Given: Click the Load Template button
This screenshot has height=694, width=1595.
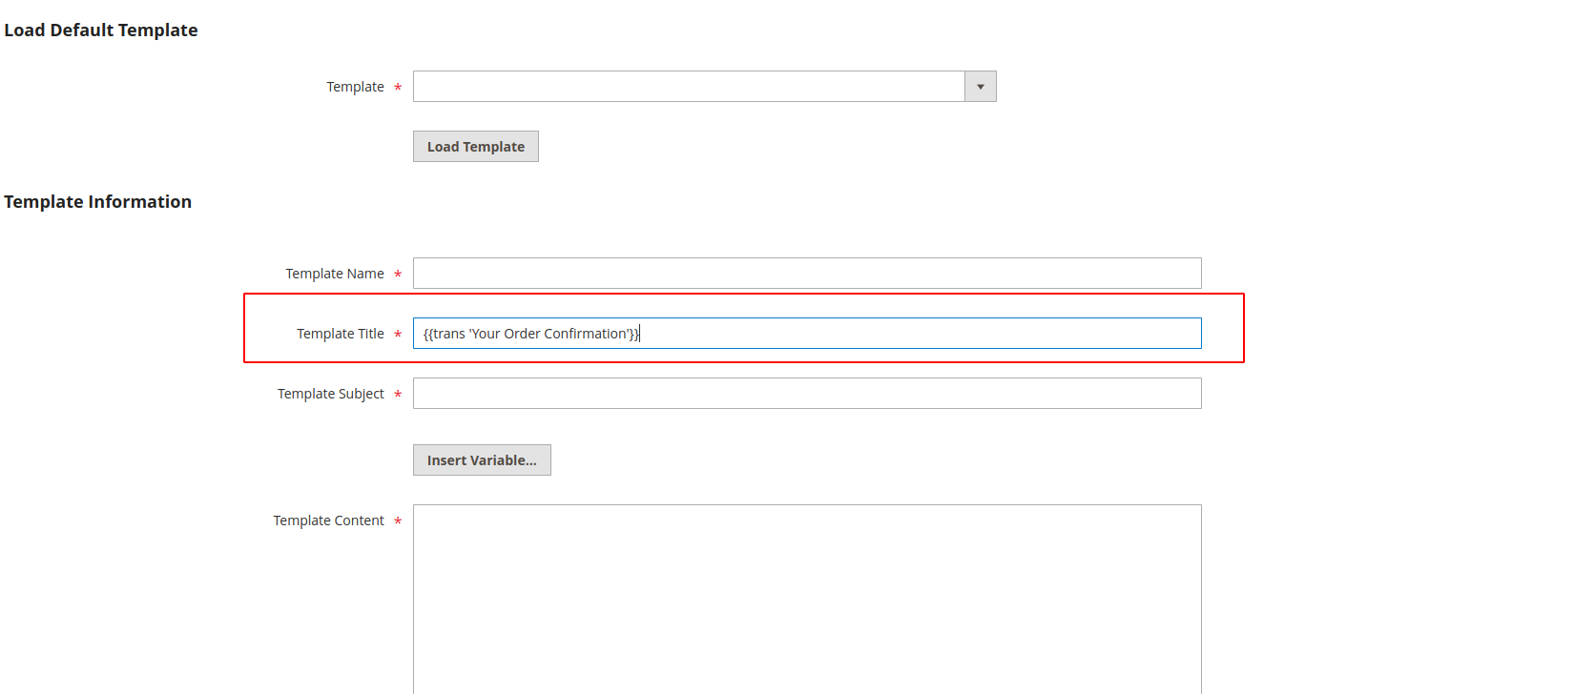Looking at the screenshot, I should pyautogui.click(x=476, y=147).
